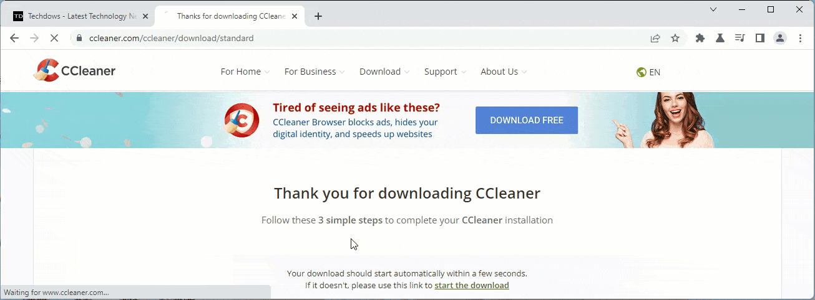Click the Waiting for www.ccleaner.com status text
The image size is (815, 300).
[57, 293]
